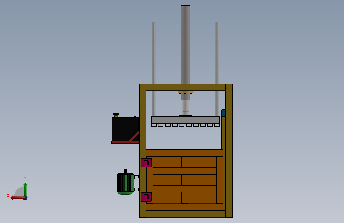Select the black oil tank
The image size is (344, 223).
[x=125, y=129]
